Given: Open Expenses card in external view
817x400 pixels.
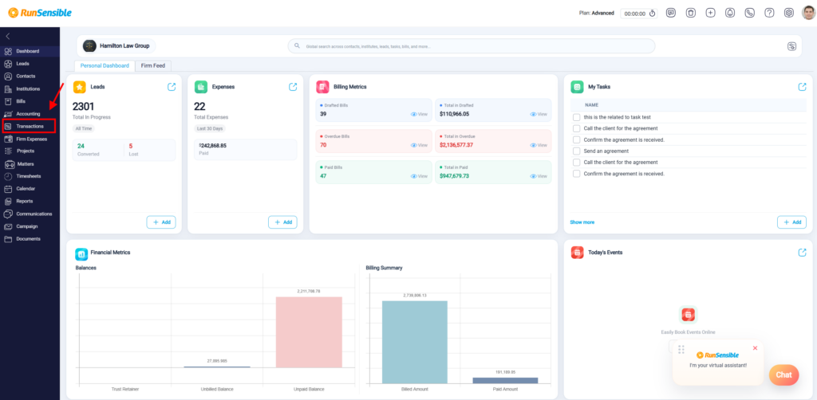Looking at the screenshot, I should 293,87.
